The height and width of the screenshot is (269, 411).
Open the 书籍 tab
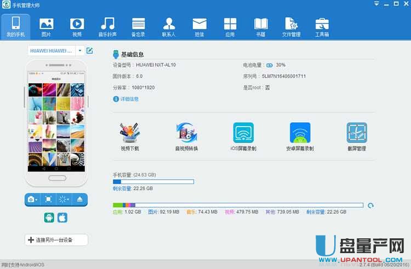pos(261,27)
